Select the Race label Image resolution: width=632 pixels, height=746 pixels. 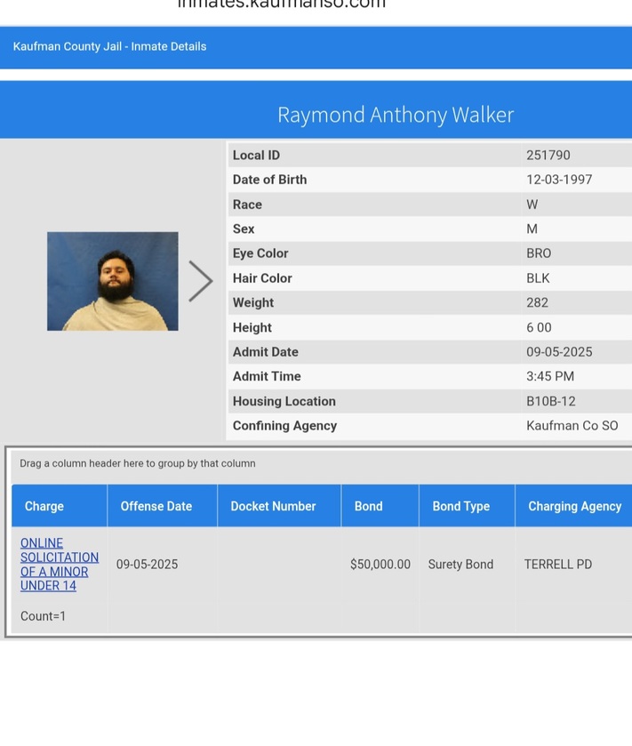pyautogui.click(x=247, y=205)
